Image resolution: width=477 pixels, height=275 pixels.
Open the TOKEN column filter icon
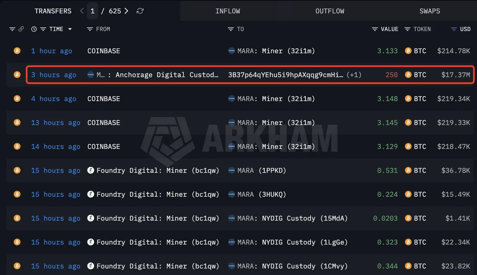point(407,29)
